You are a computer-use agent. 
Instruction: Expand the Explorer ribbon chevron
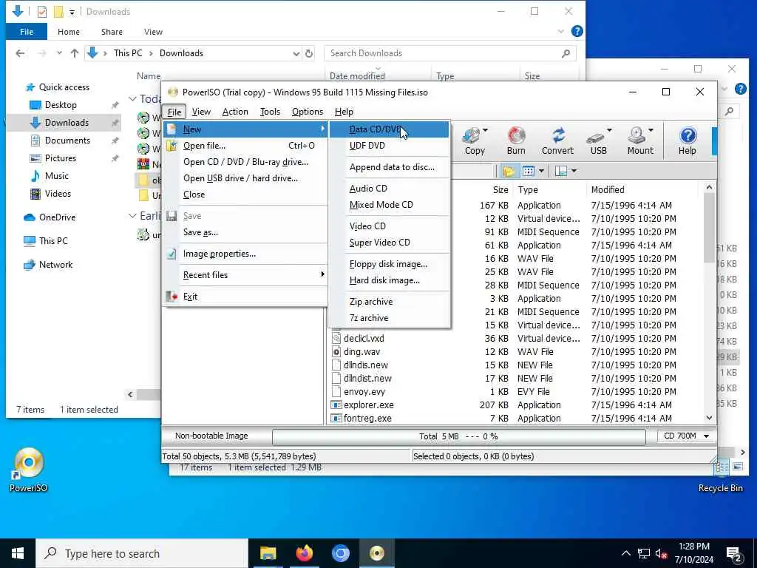pos(560,31)
